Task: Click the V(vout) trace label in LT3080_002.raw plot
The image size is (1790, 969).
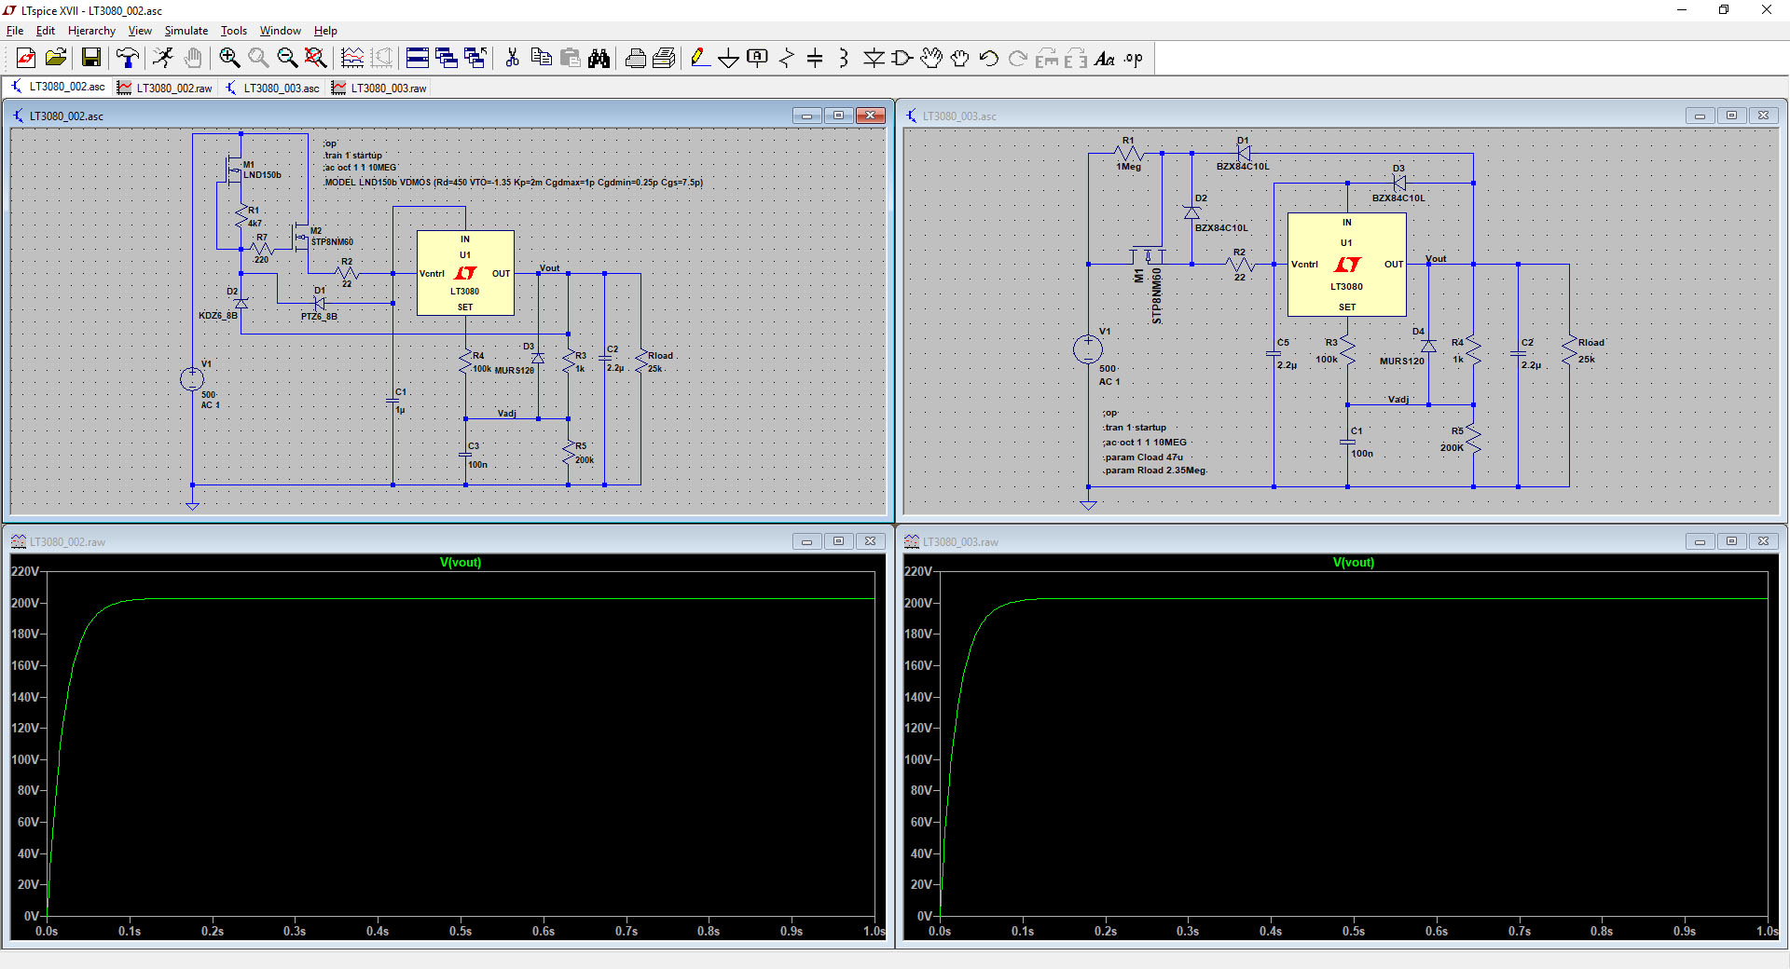Action: (461, 562)
